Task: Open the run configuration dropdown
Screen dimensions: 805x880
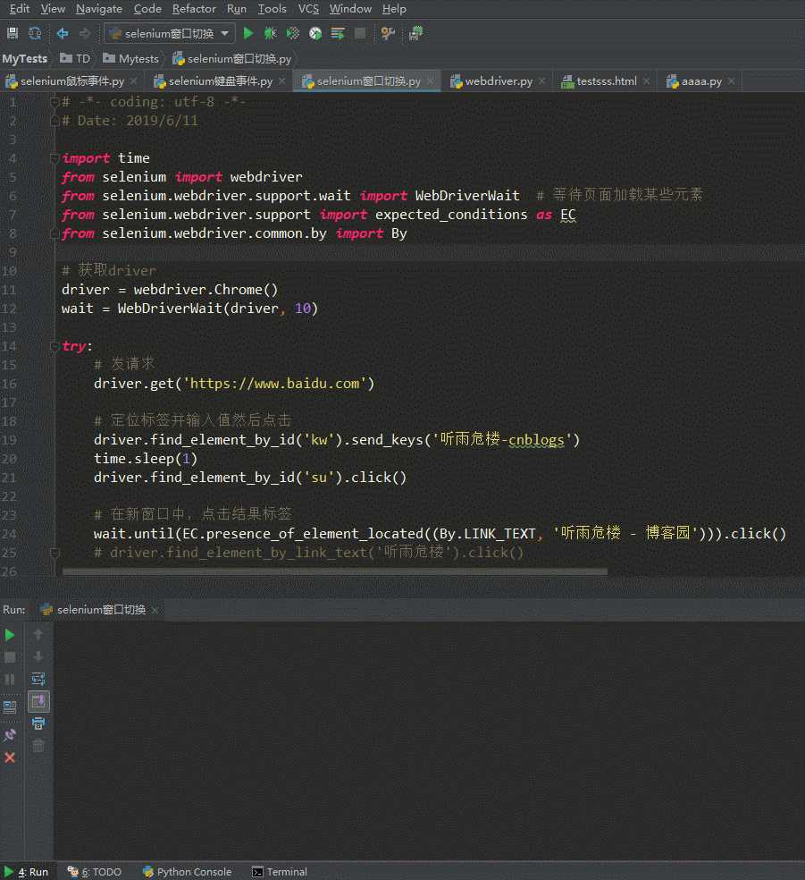Action: 169,34
